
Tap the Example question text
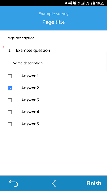click(33, 51)
